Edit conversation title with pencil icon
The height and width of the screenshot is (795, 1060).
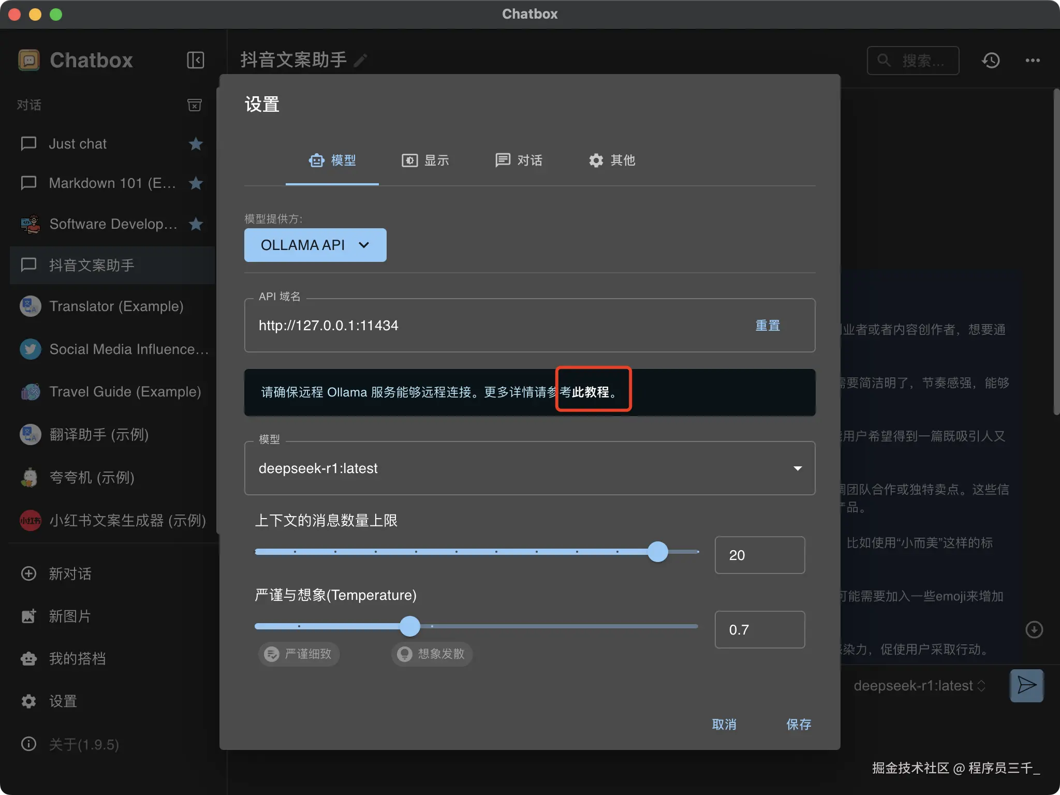(x=361, y=61)
